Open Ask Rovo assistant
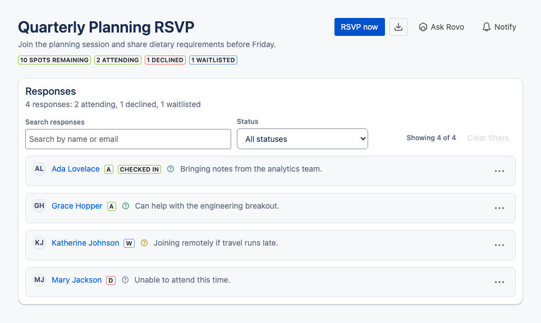This screenshot has width=541, height=323. click(x=441, y=27)
